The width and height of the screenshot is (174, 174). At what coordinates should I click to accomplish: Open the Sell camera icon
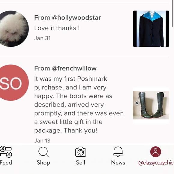click(81, 152)
